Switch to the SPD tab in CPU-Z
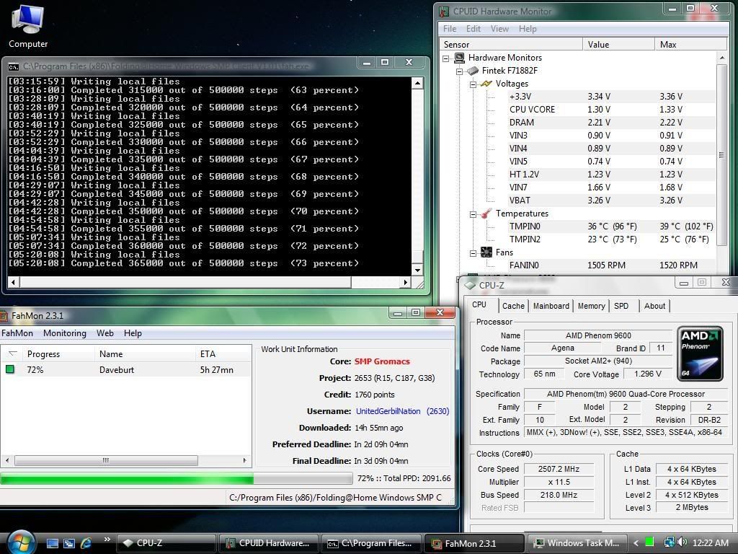 621,306
